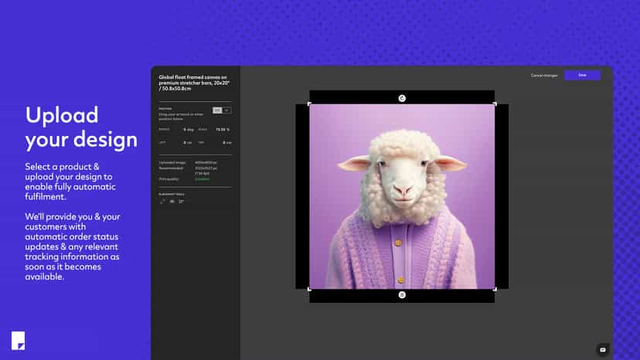
Task: Click the top-left corner resize handle
Action: pyautogui.click(x=309, y=104)
